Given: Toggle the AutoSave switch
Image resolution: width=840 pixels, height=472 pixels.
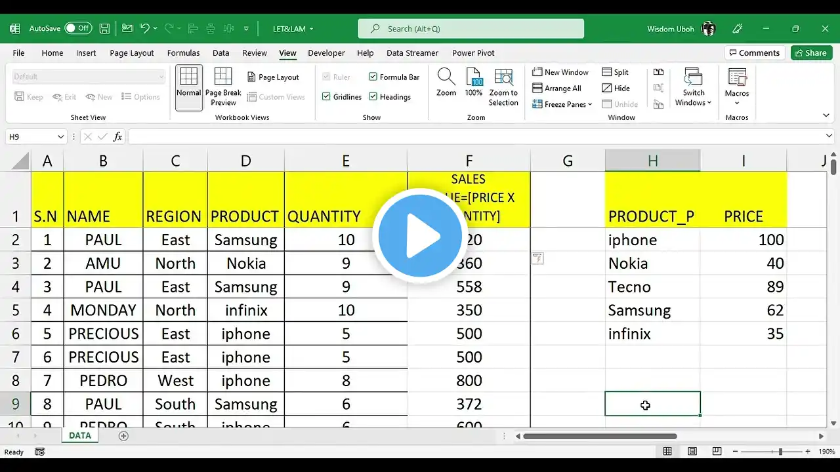Looking at the screenshot, I should click(x=78, y=29).
